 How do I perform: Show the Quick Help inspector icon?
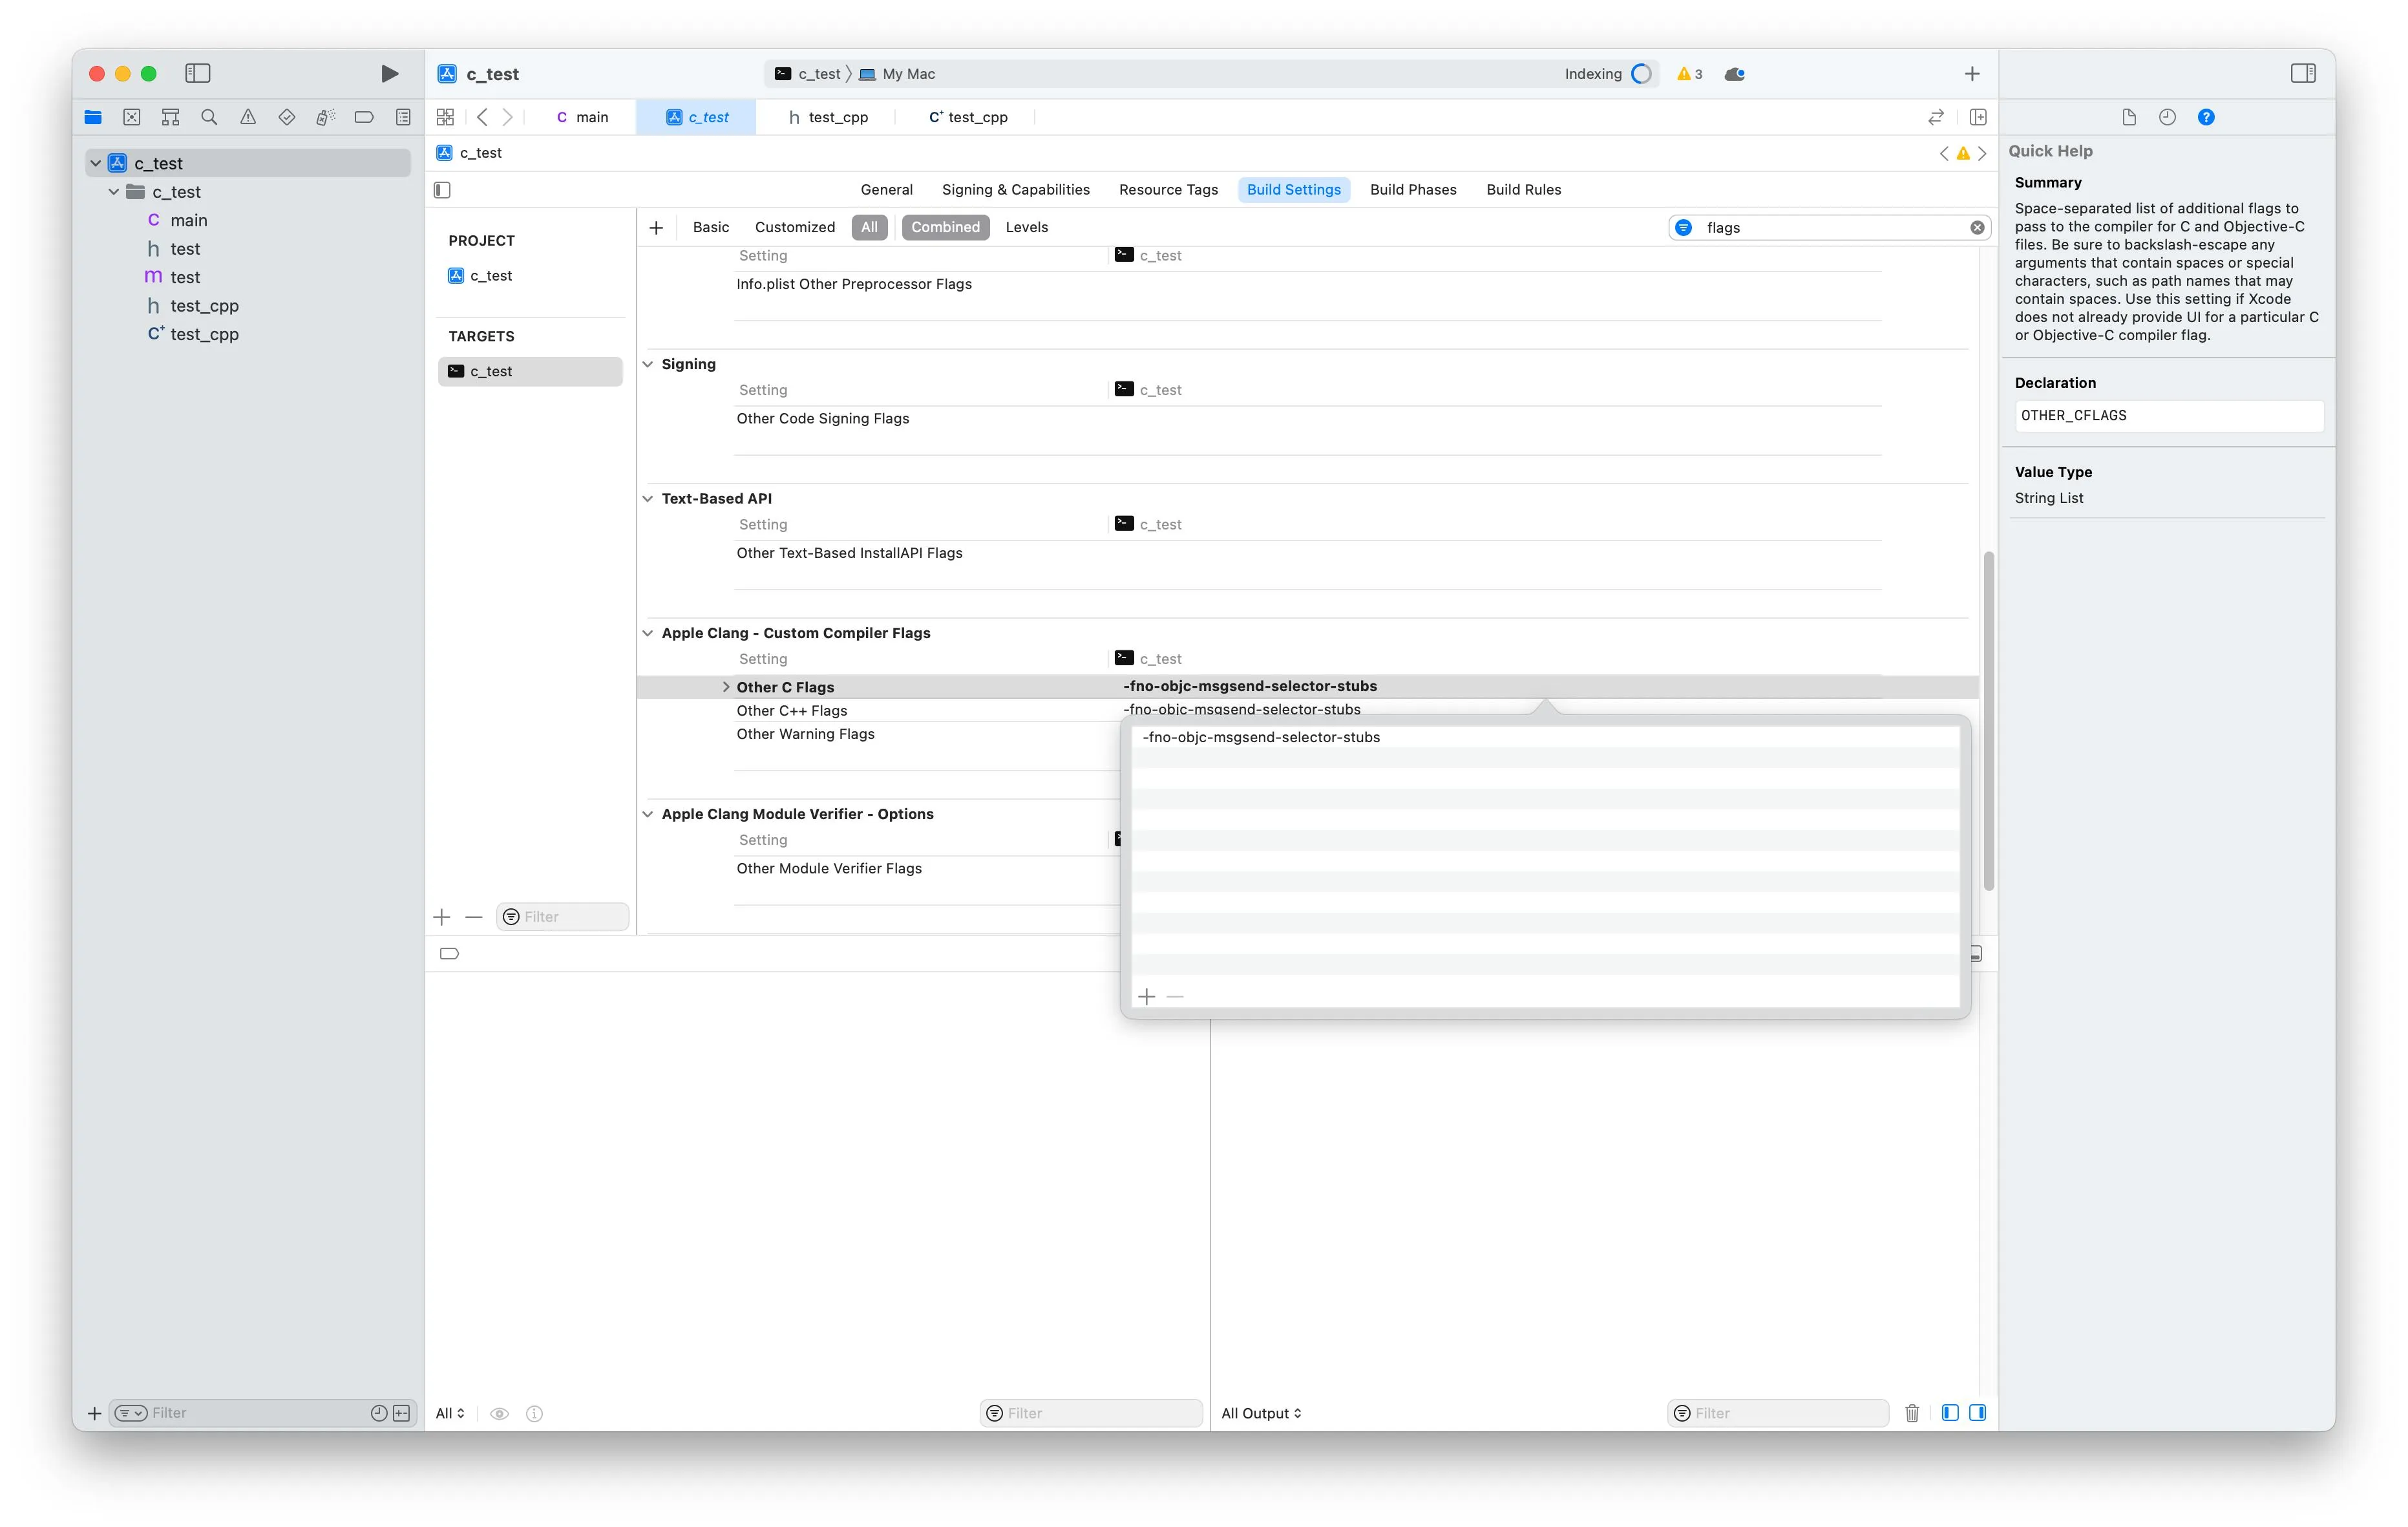(x=2205, y=117)
